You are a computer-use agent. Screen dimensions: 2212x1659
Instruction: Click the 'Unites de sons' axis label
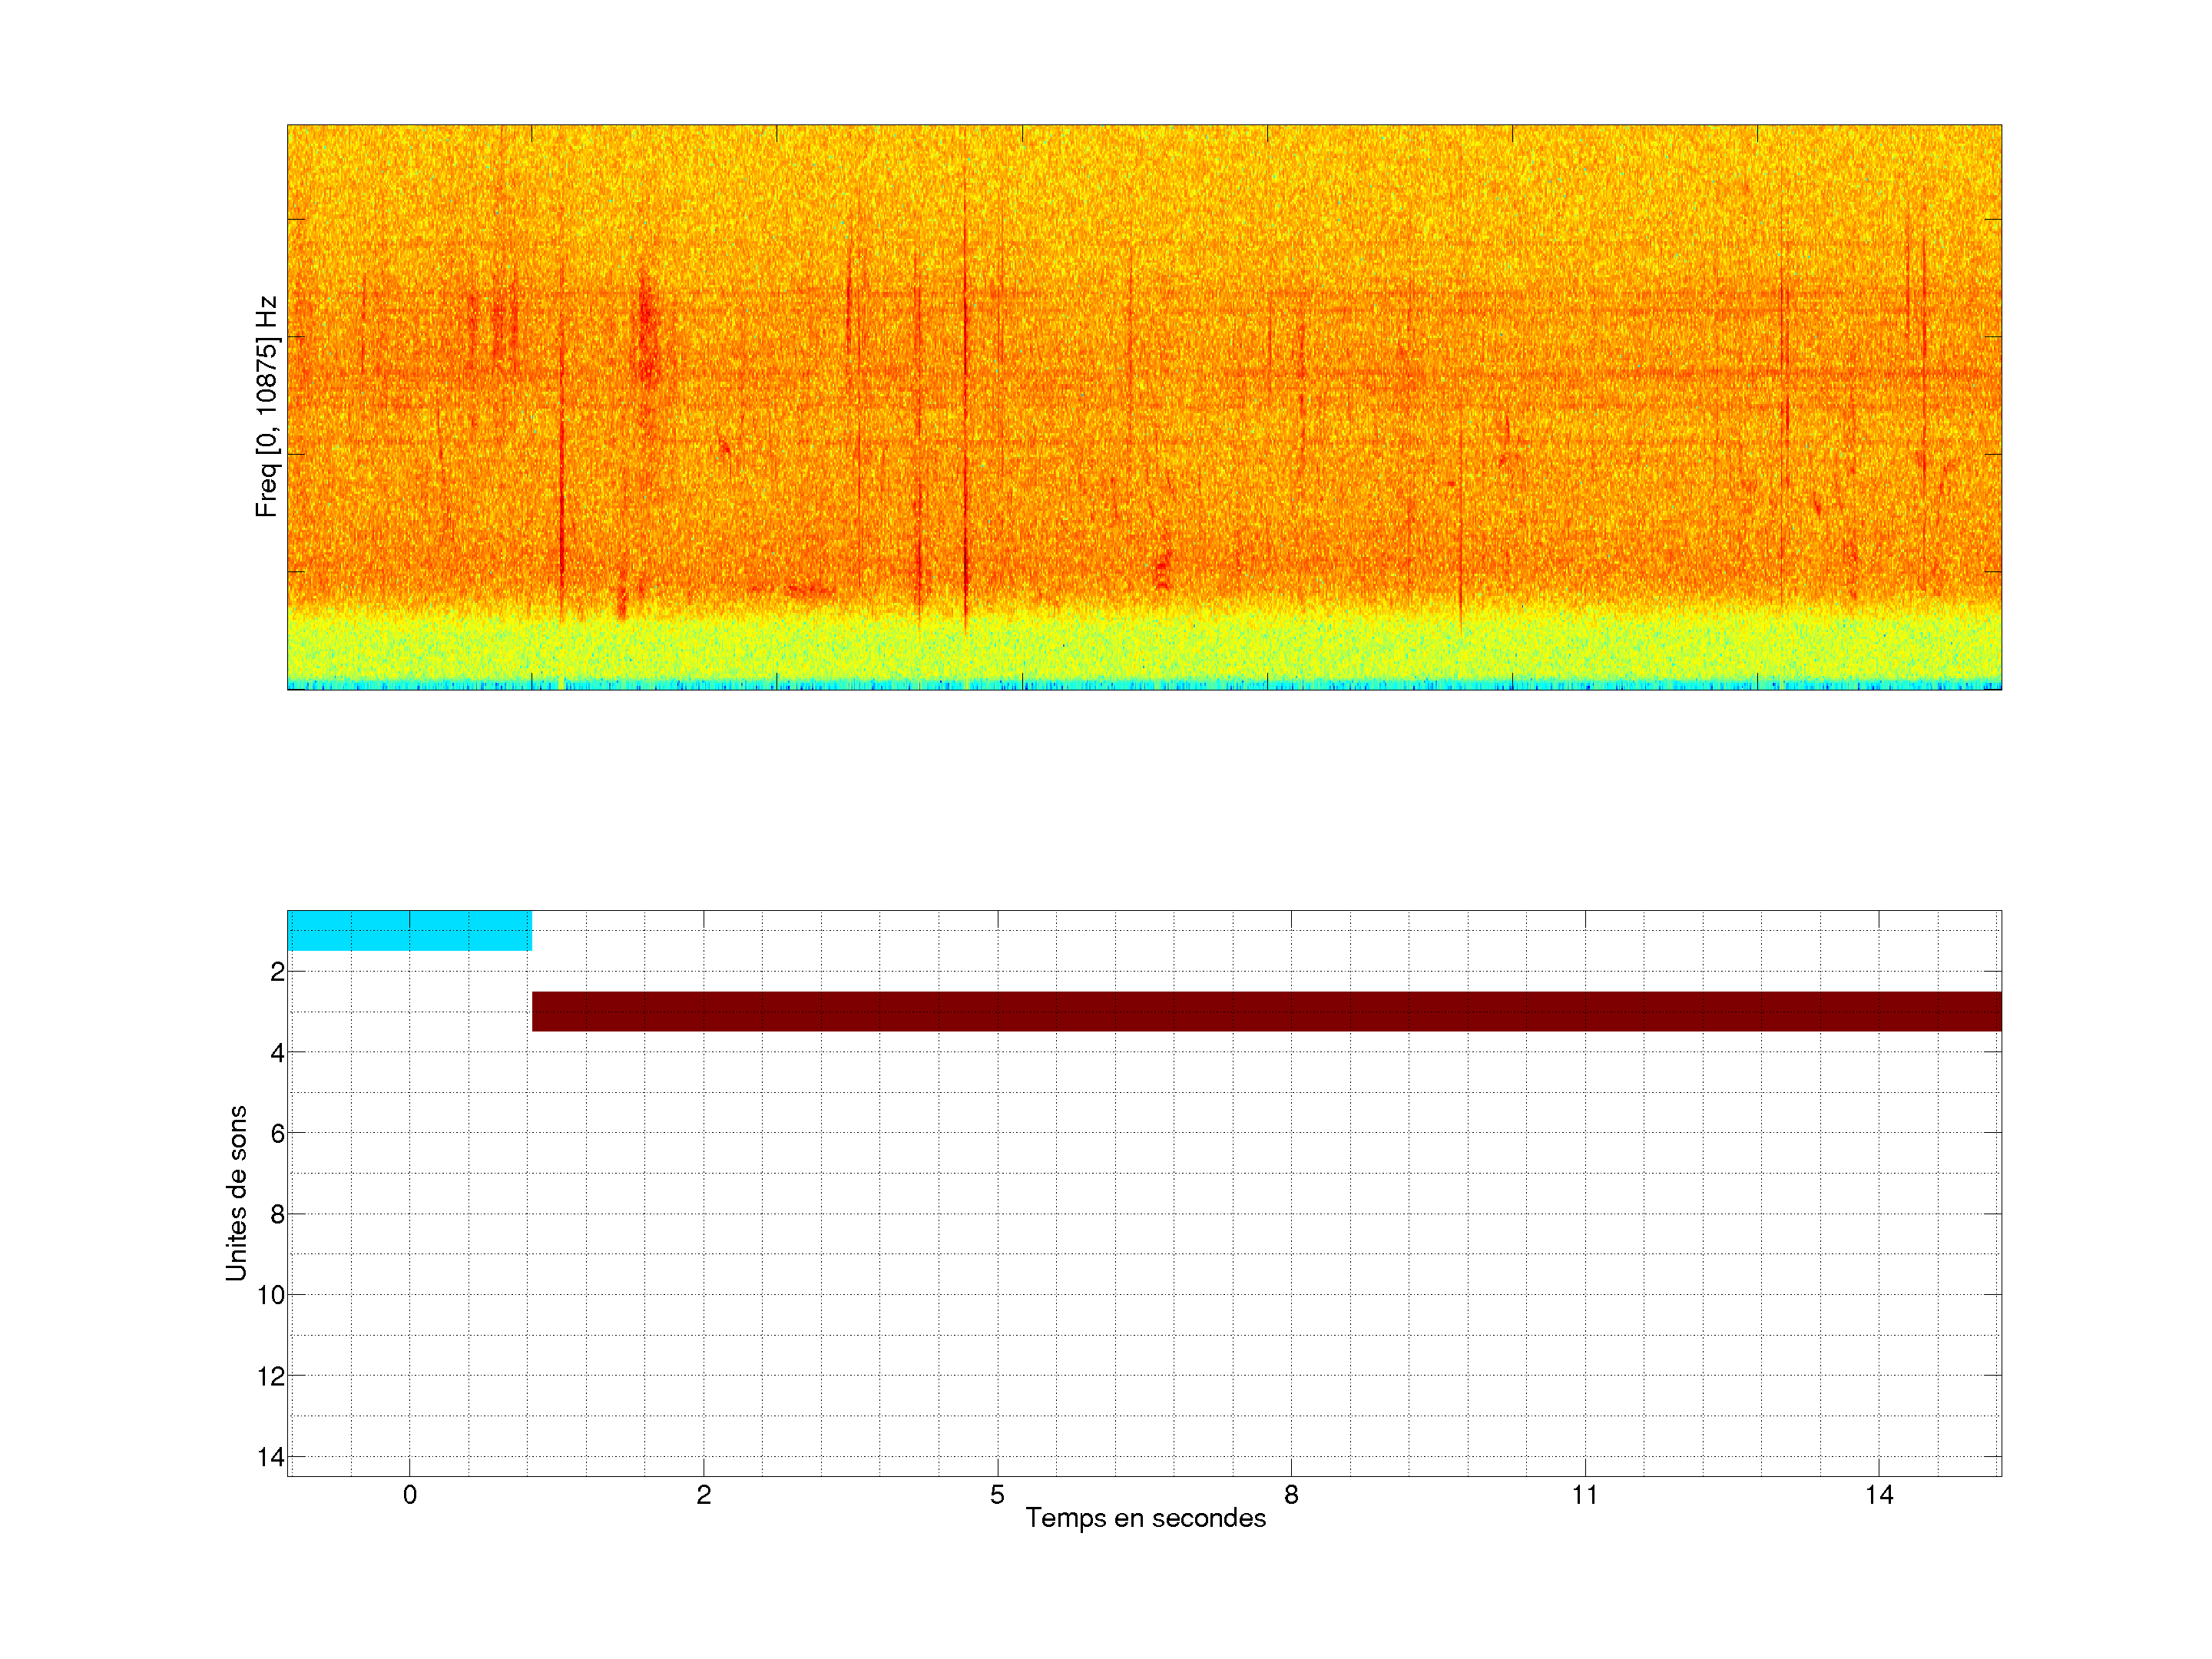236,1193
